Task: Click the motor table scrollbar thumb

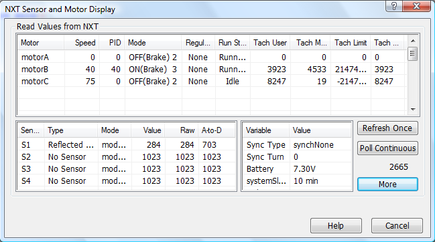Action: (413, 53)
